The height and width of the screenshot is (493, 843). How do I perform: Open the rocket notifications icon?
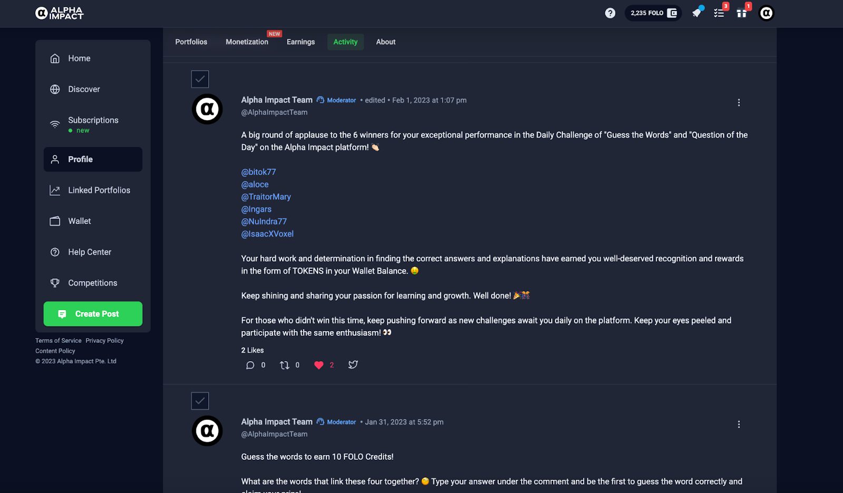697,13
